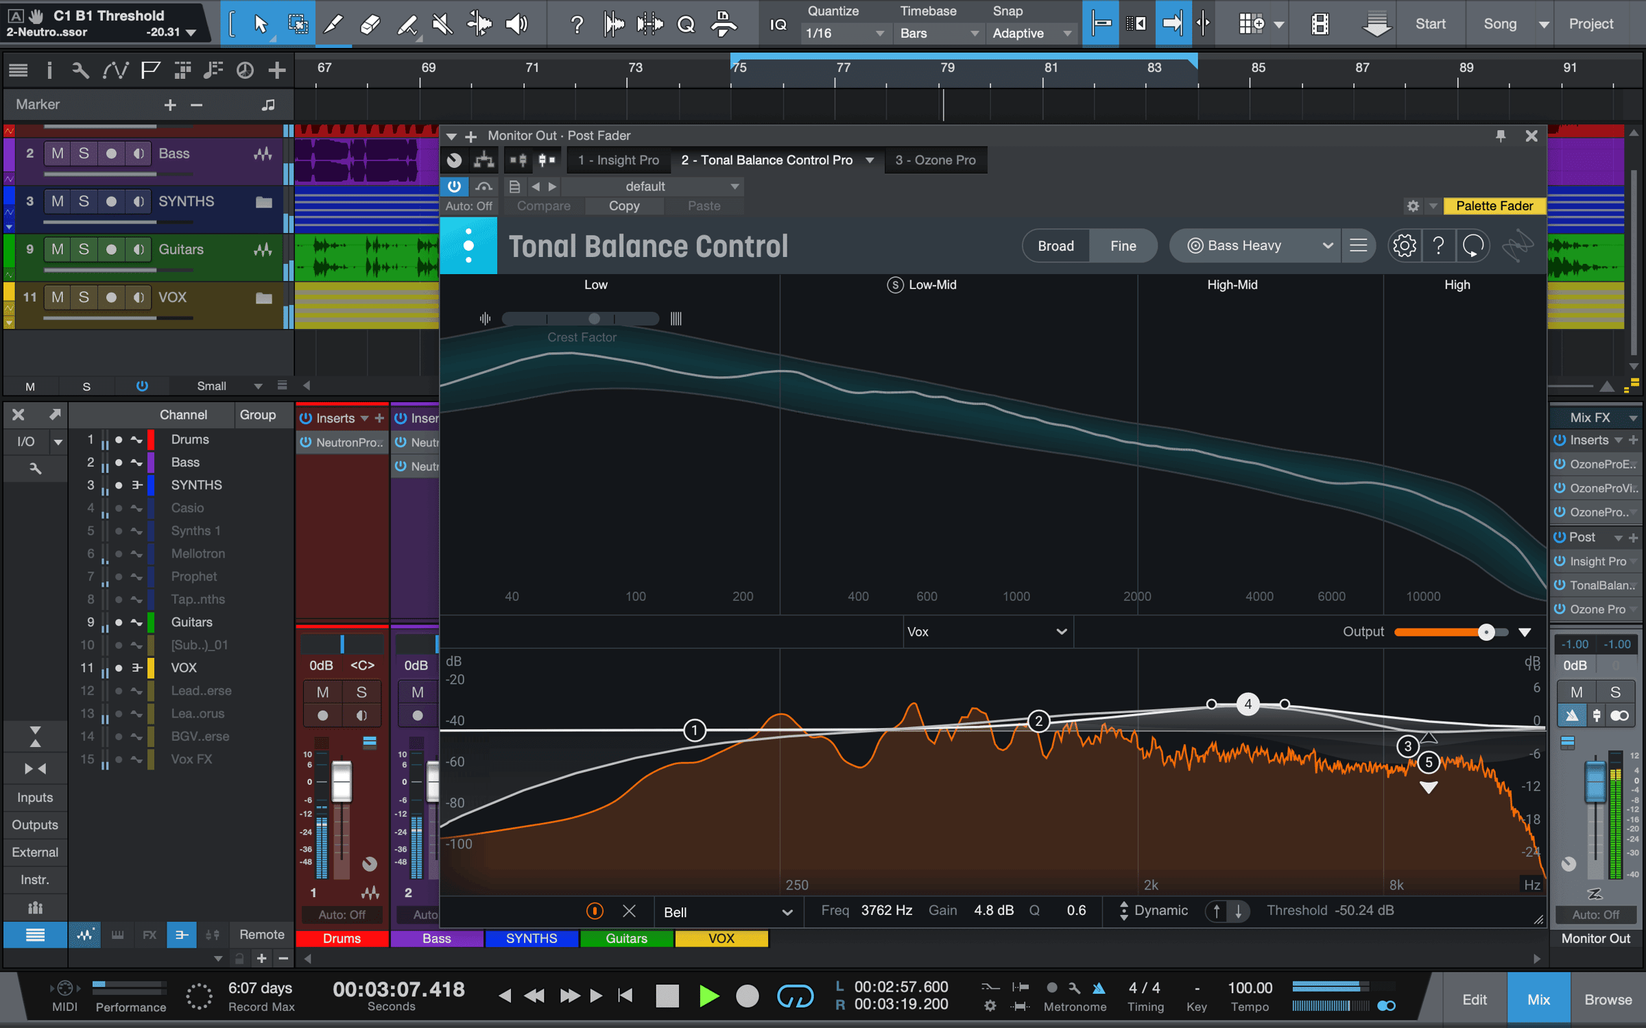This screenshot has width=1646, height=1028.
Task: Select the Arrow tool
Action: [x=261, y=24]
